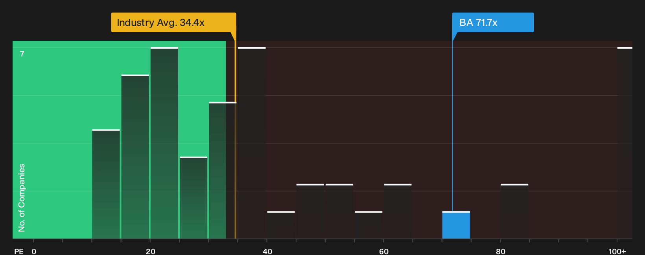
Task: Click the No. of Companies axis label
Action: point(22,198)
